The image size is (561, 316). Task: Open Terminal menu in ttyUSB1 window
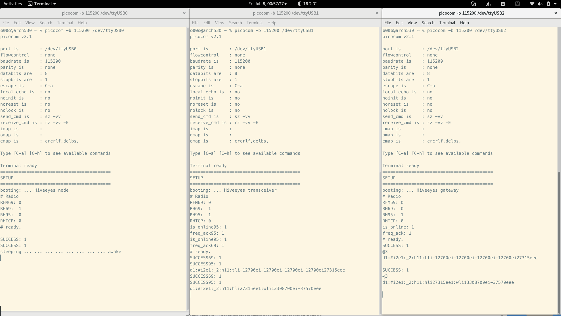(254, 23)
